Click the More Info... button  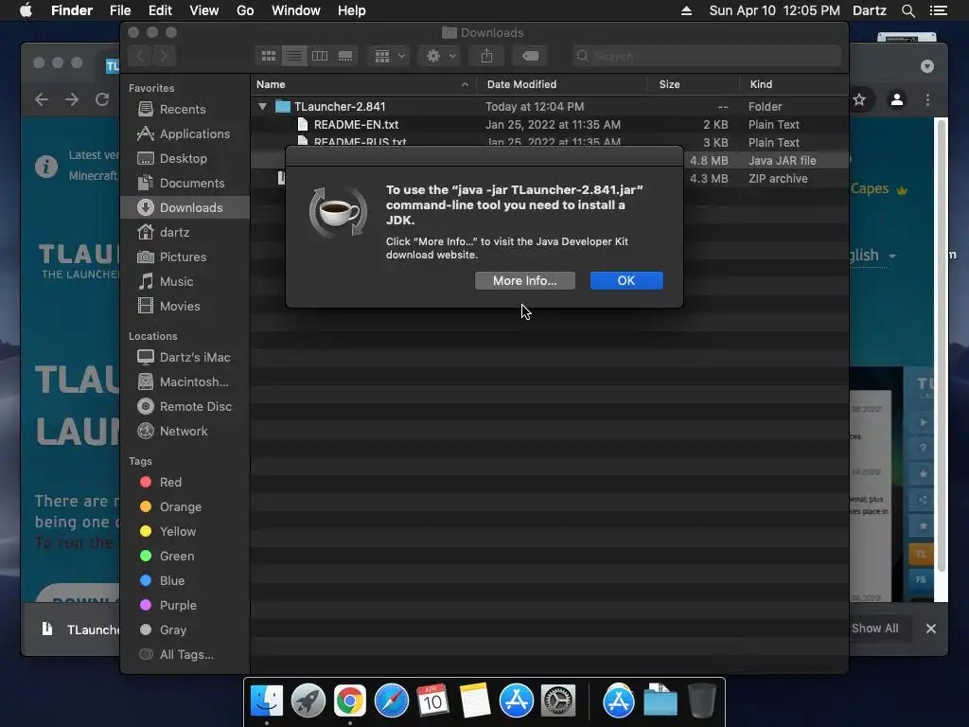(524, 280)
